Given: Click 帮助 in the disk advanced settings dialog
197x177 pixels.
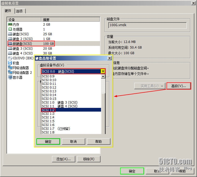Looking at the screenshot, I should pyautogui.click(x=99, y=141).
